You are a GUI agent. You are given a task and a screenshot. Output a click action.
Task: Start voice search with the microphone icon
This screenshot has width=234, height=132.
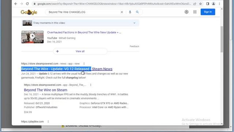pos(130,12)
